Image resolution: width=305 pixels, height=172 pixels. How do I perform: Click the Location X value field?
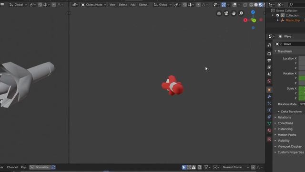pyautogui.click(x=302, y=58)
